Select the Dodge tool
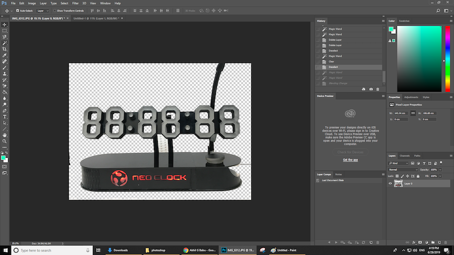 coord(5,104)
